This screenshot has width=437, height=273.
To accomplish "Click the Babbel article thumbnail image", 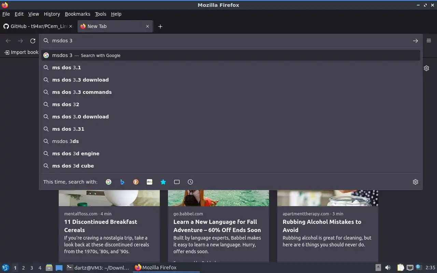I will click(218, 198).
